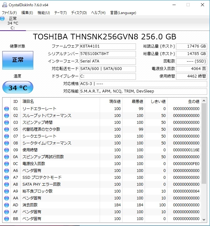The width and height of the screenshot is (210, 226).
Task: Click the transfer mode field SATA/600 | SATA/600
Action: pyautogui.click(x=108, y=69)
